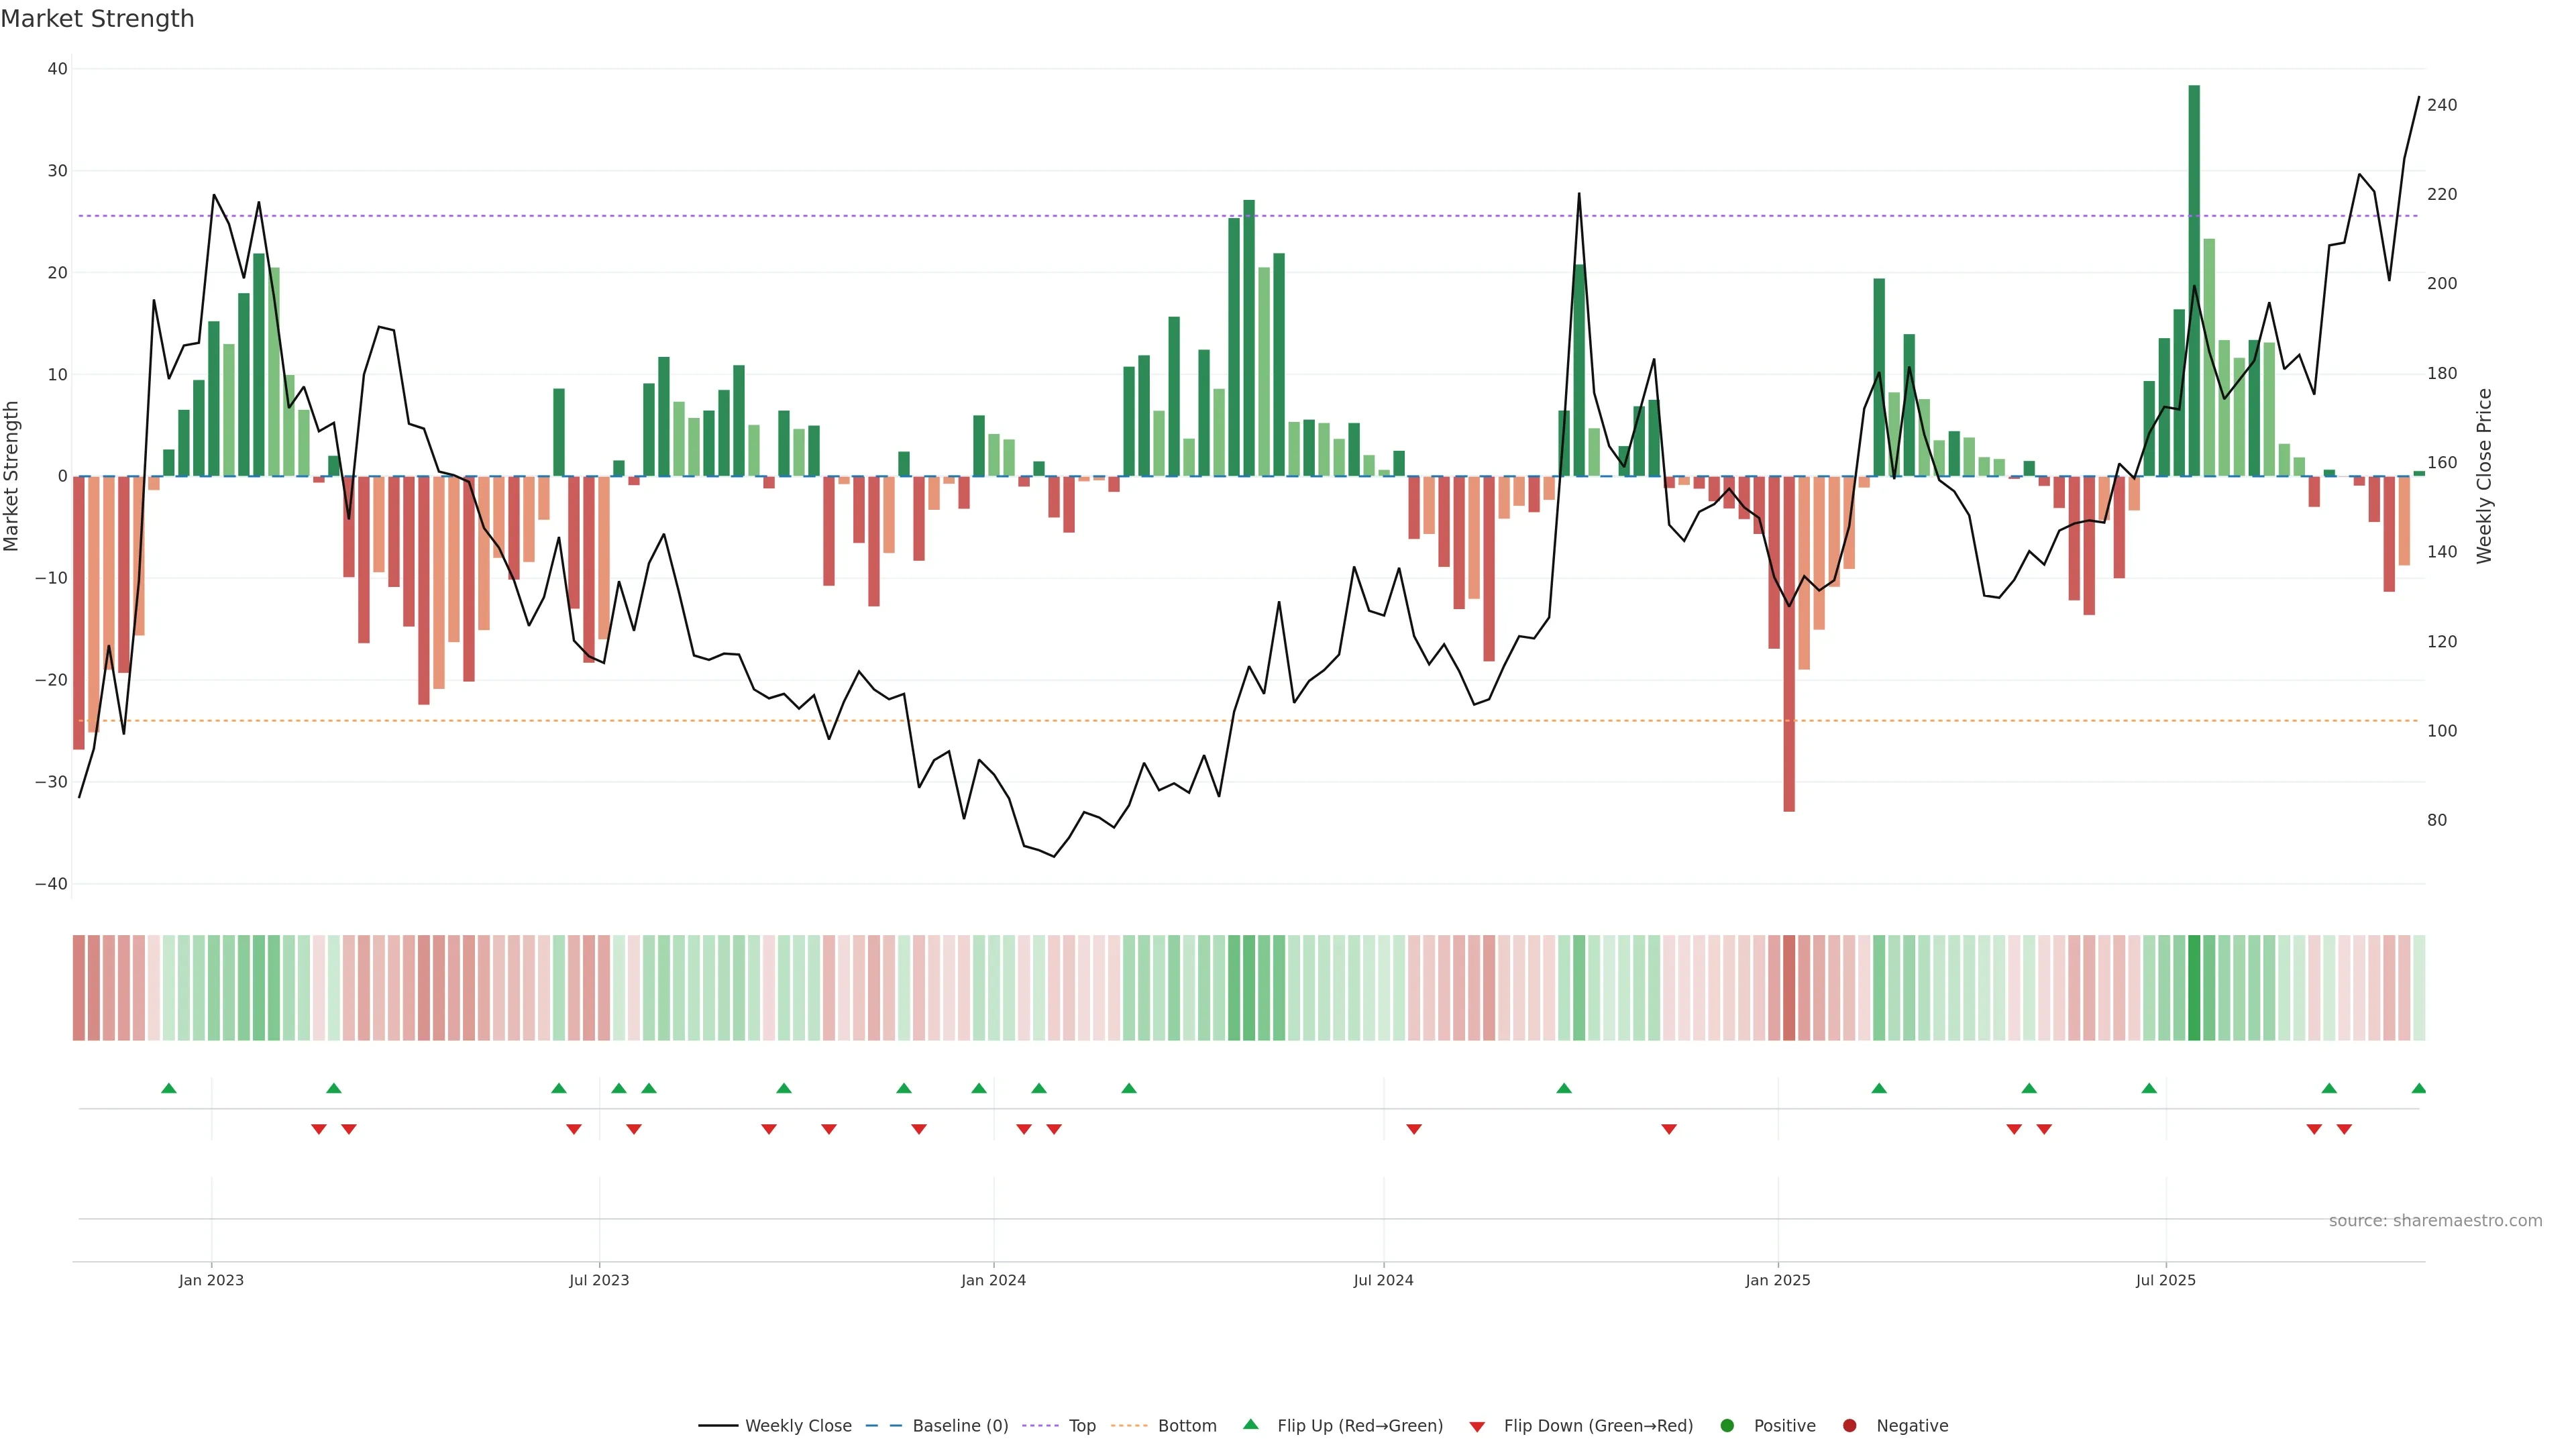
Task: Click the Jan 2024 x-axis label
Action: [993, 1280]
